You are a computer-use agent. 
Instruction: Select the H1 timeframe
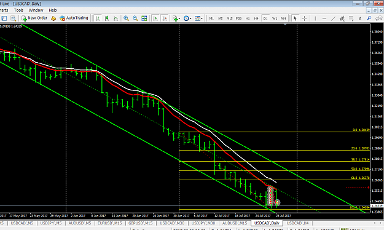(248, 18)
